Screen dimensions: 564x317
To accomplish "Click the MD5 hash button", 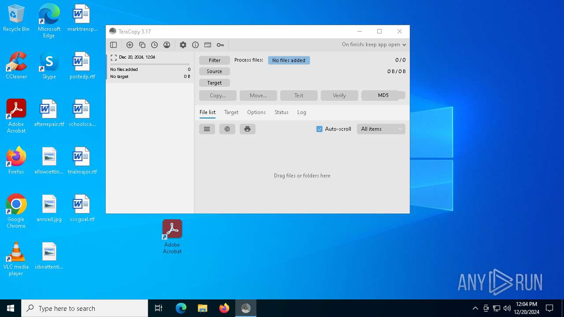I will (383, 96).
